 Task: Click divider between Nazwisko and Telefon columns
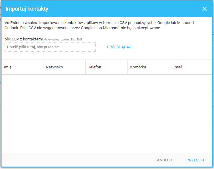(86, 67)
